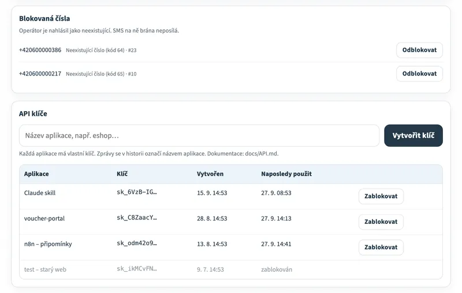
Task: Click the created date 9. 7. 14:53
Action: point(210,269)
